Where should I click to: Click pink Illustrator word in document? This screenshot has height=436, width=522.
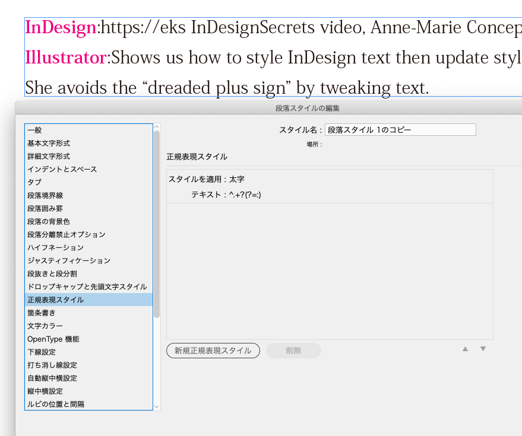tap(66, 58)
